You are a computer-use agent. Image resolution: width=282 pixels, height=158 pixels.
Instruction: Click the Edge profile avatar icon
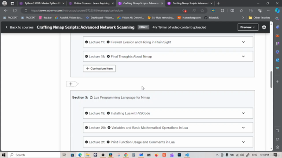pyautogui.click(x=4, y=3)
